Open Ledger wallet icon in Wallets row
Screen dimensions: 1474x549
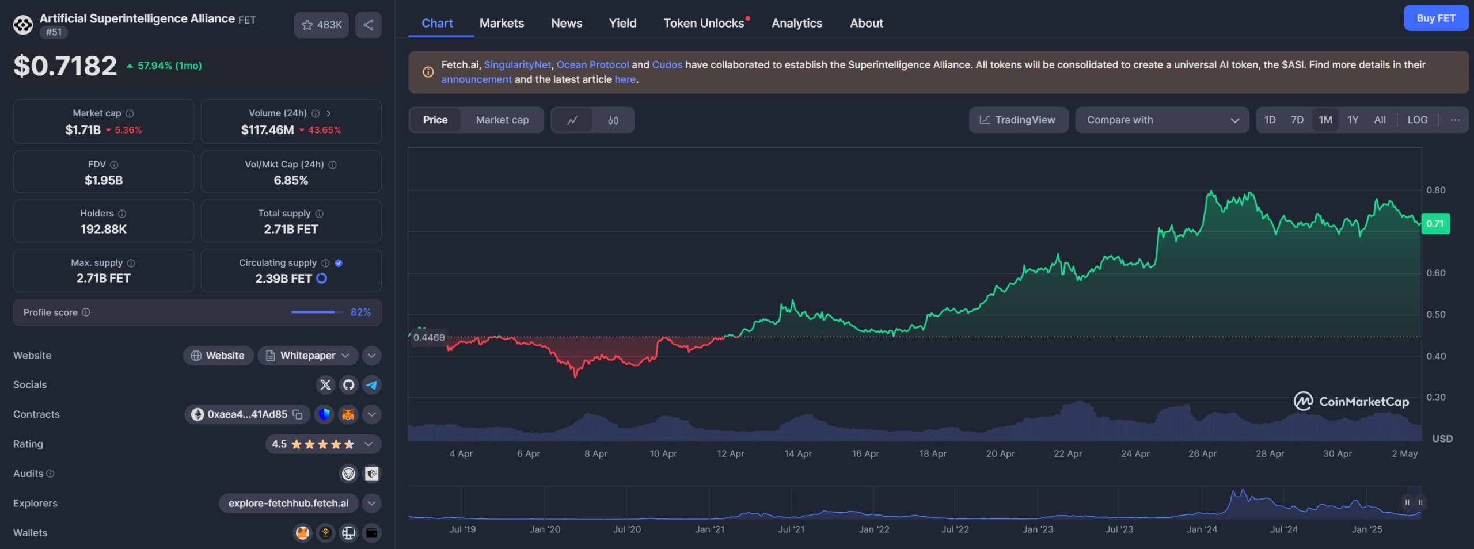point(348,533)
